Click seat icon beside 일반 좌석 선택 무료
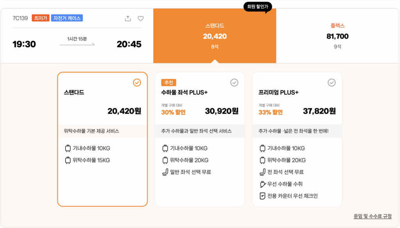 click(x=165, y=172)
